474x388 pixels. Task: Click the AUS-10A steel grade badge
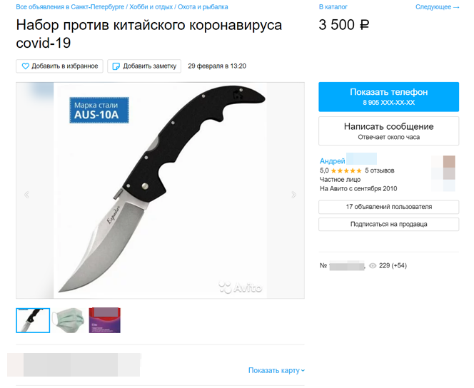tap(99, 111)
